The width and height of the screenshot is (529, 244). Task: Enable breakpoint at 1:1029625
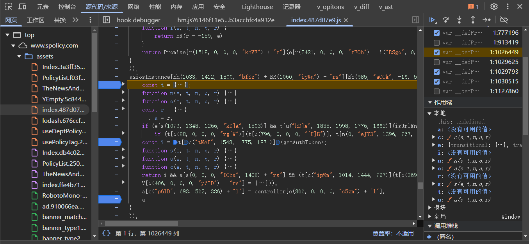pos(436,62)
